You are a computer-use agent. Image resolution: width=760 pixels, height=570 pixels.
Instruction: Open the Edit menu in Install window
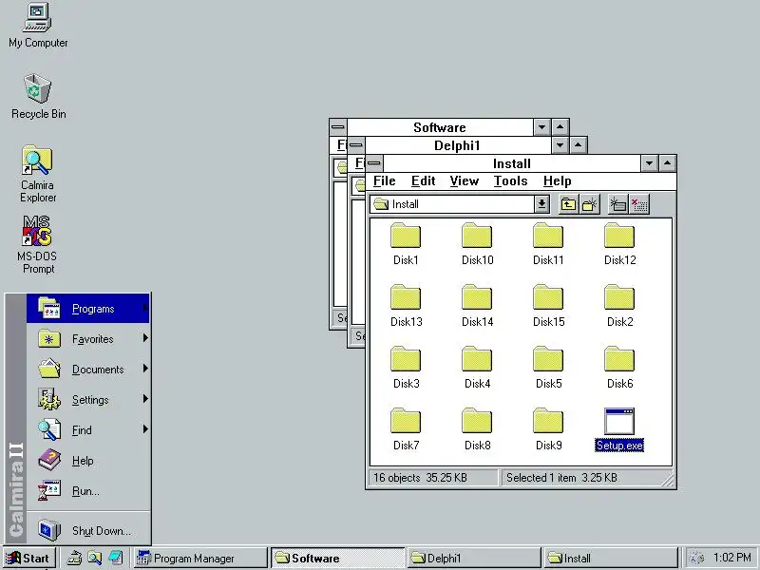coord(423,181)
